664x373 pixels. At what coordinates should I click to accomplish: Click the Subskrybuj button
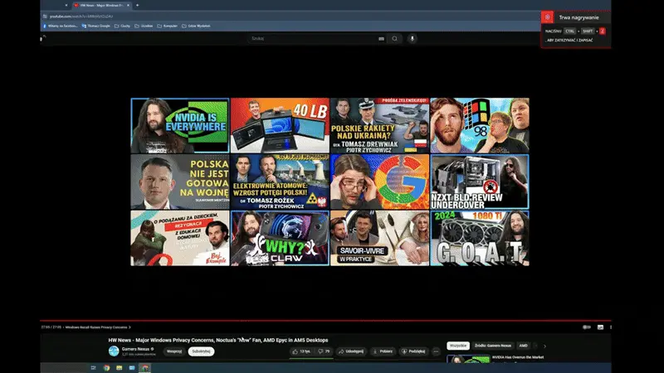[x=200, y=351]
